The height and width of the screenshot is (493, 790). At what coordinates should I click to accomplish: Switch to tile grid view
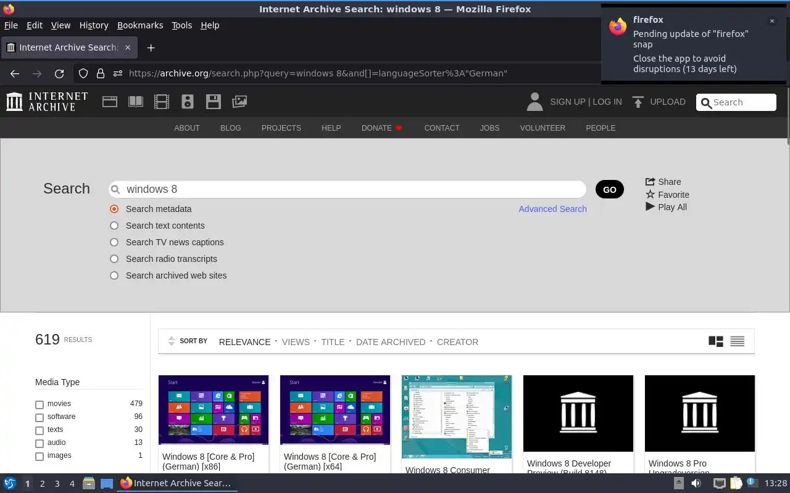[716, 341]
